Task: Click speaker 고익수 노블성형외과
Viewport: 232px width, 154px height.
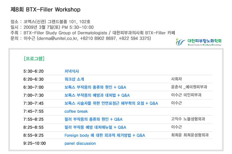Action: pos(188,119)
